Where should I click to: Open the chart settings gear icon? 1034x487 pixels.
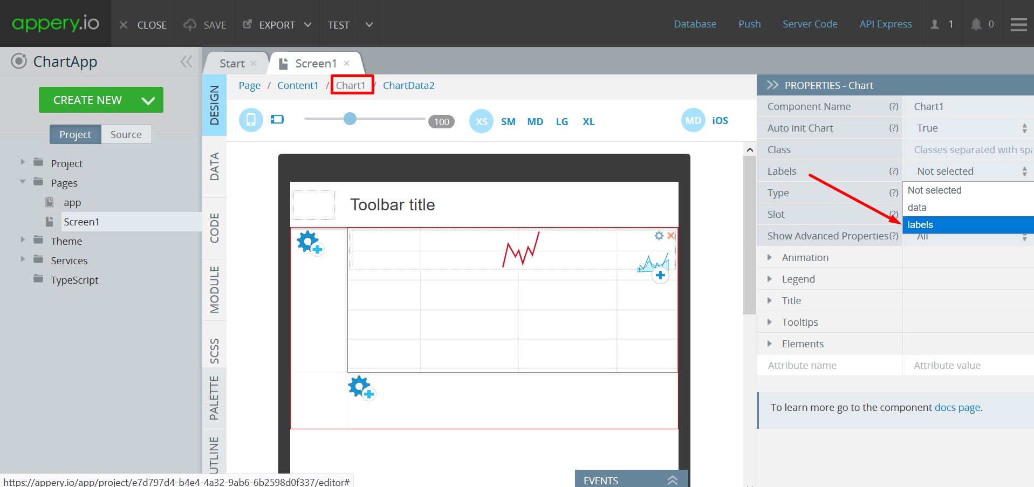(659, 236)
